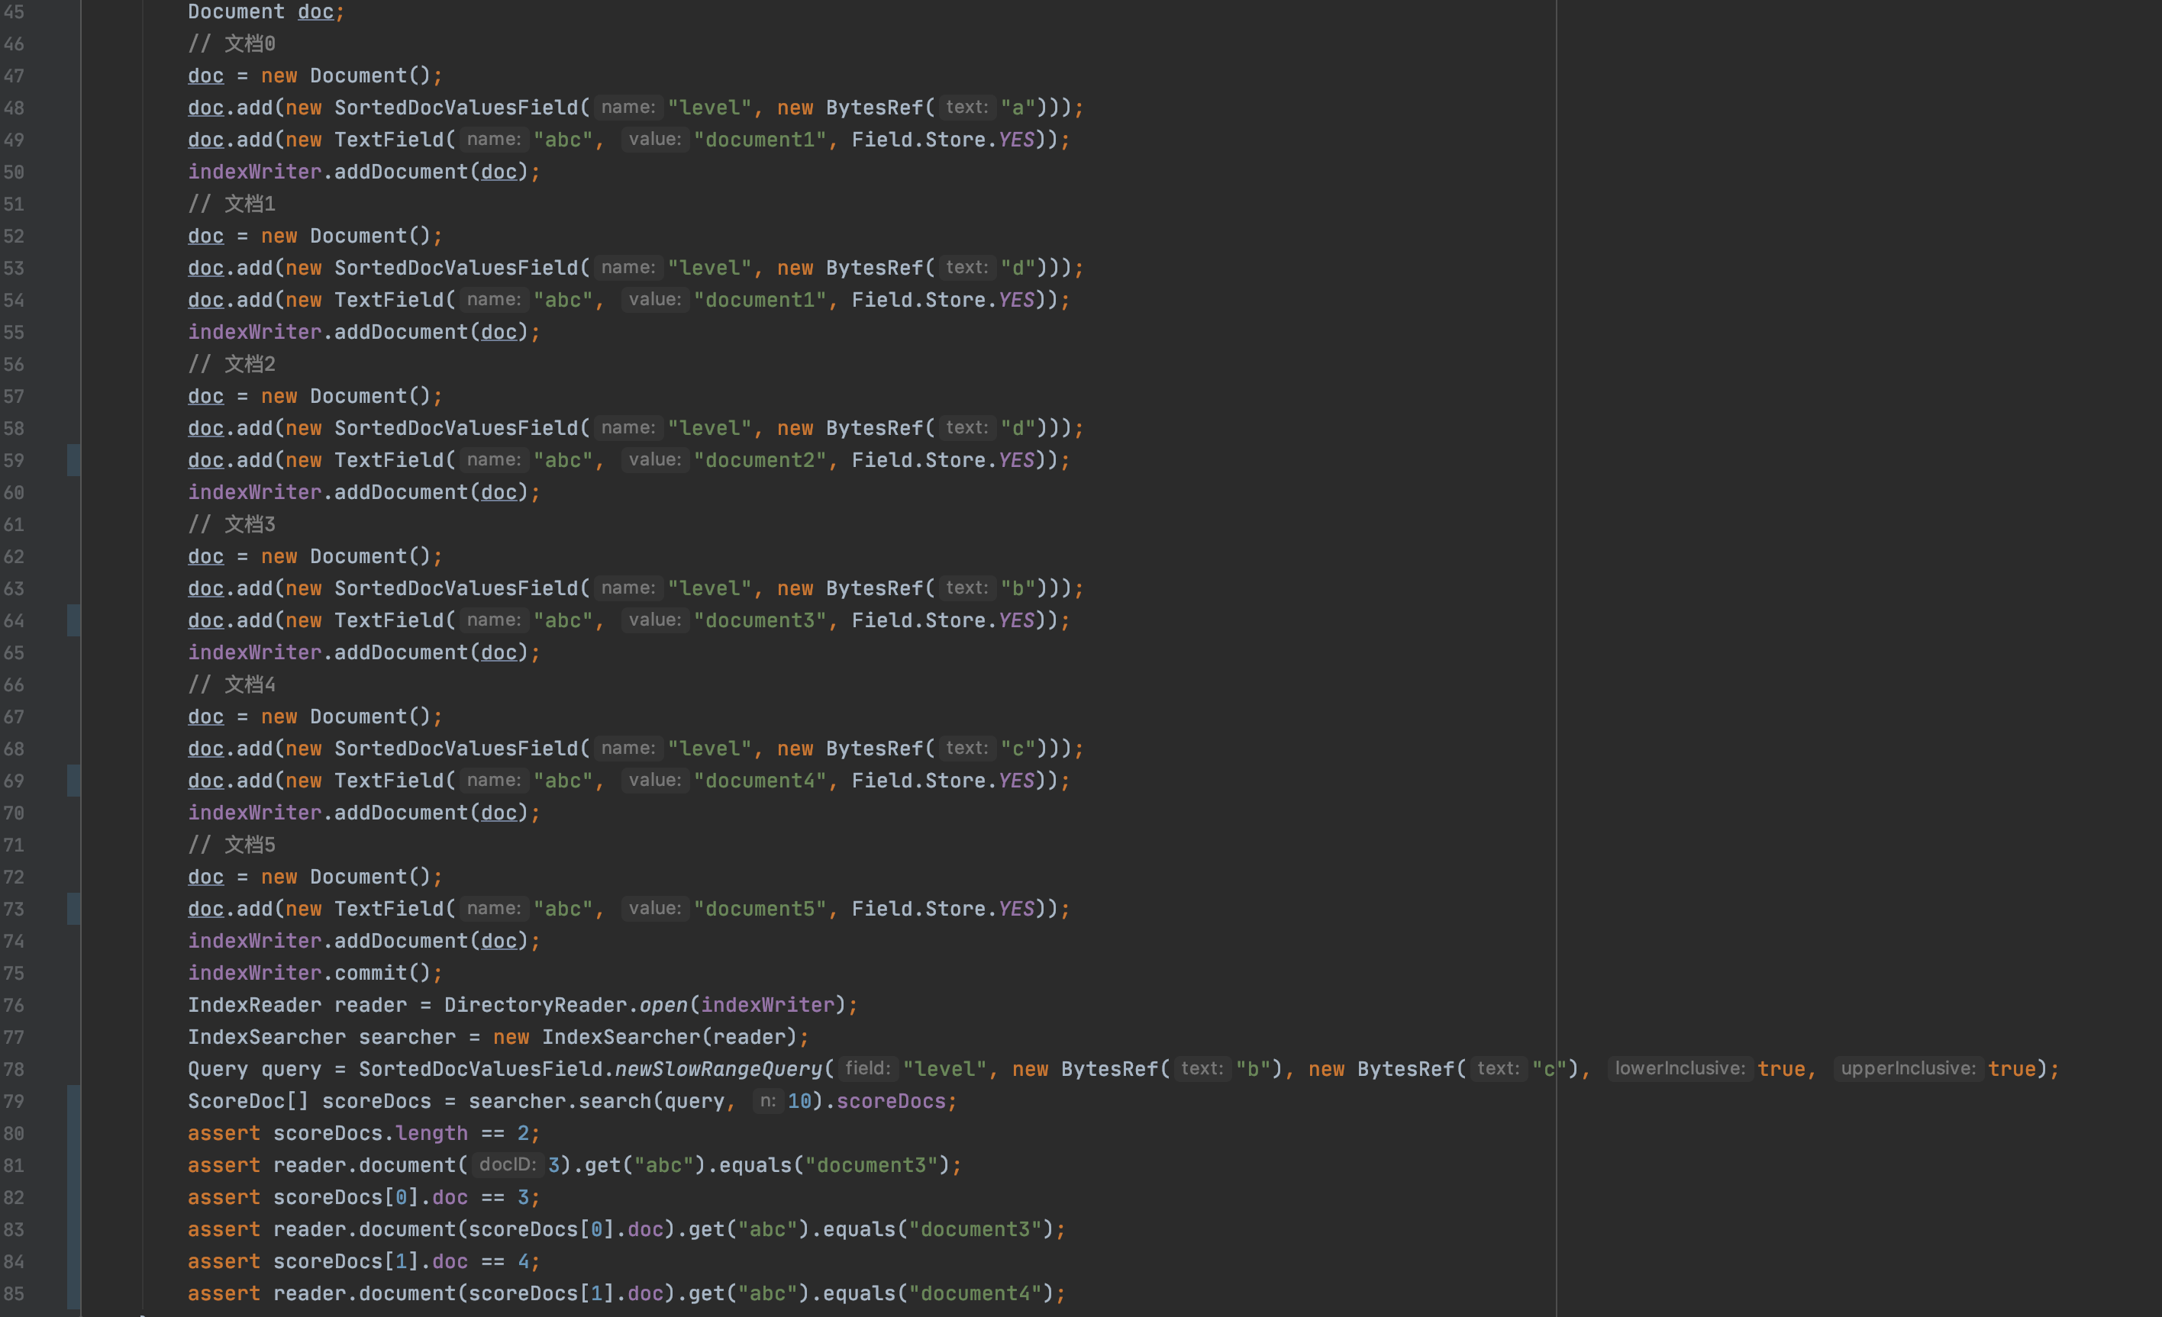Click Field.Store.YES on line 59

click(x=944, y=460)
